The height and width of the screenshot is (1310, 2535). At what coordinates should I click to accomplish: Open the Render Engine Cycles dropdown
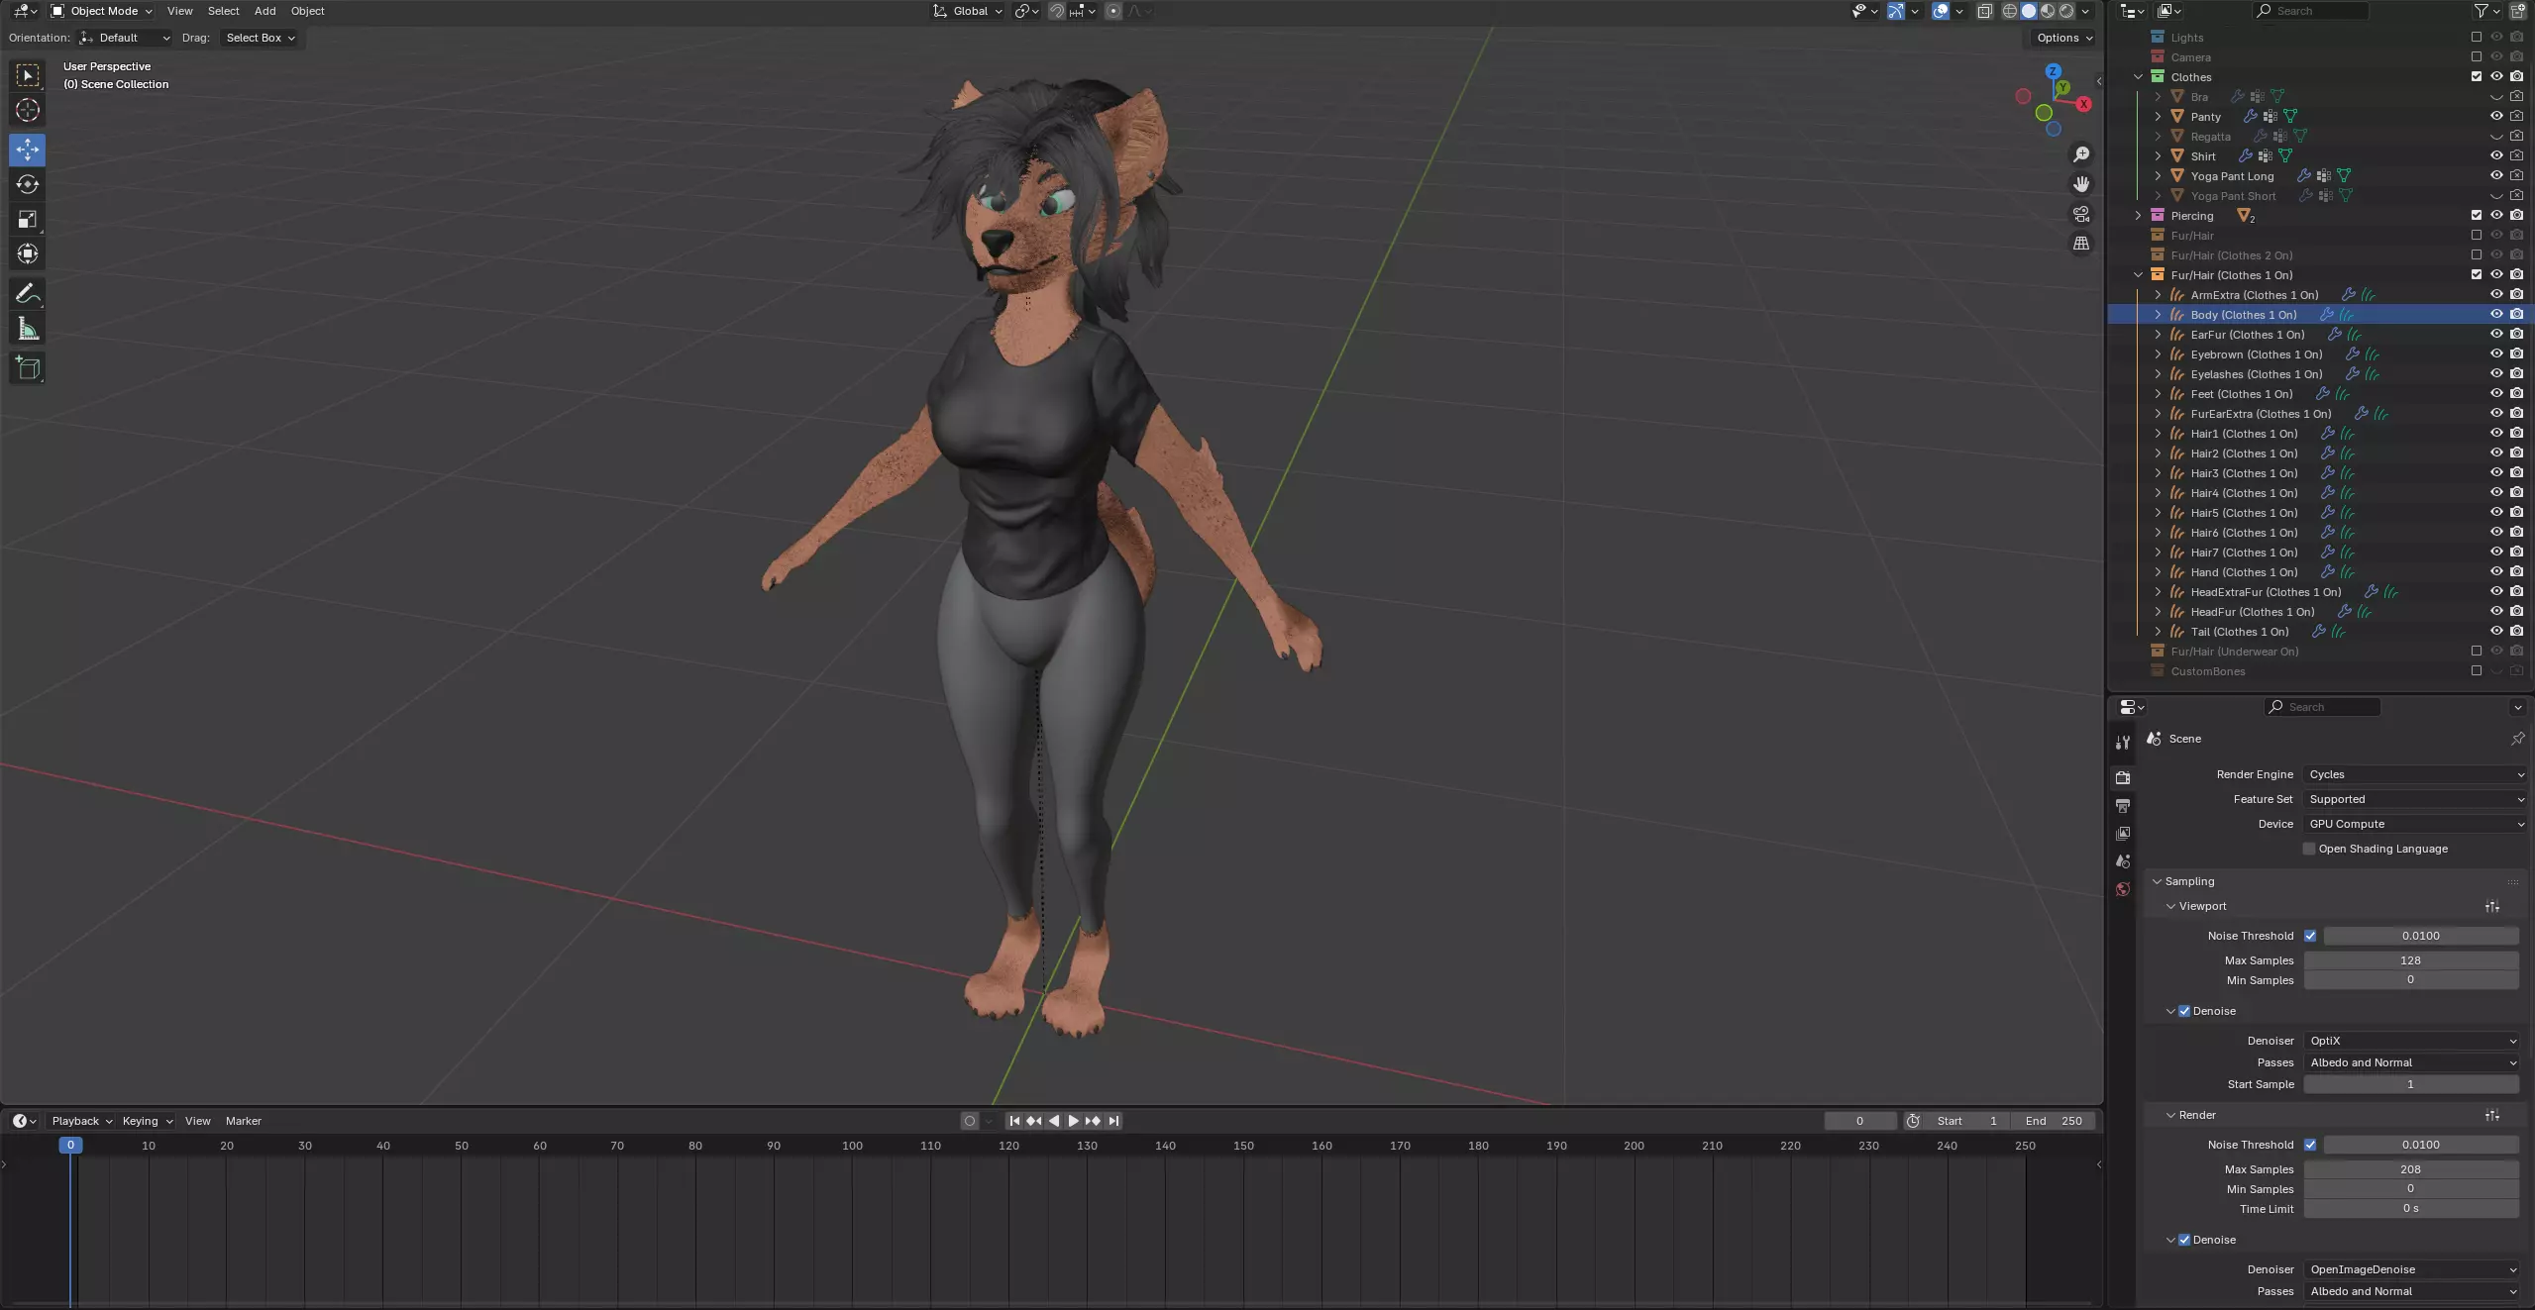[2414, 774]
